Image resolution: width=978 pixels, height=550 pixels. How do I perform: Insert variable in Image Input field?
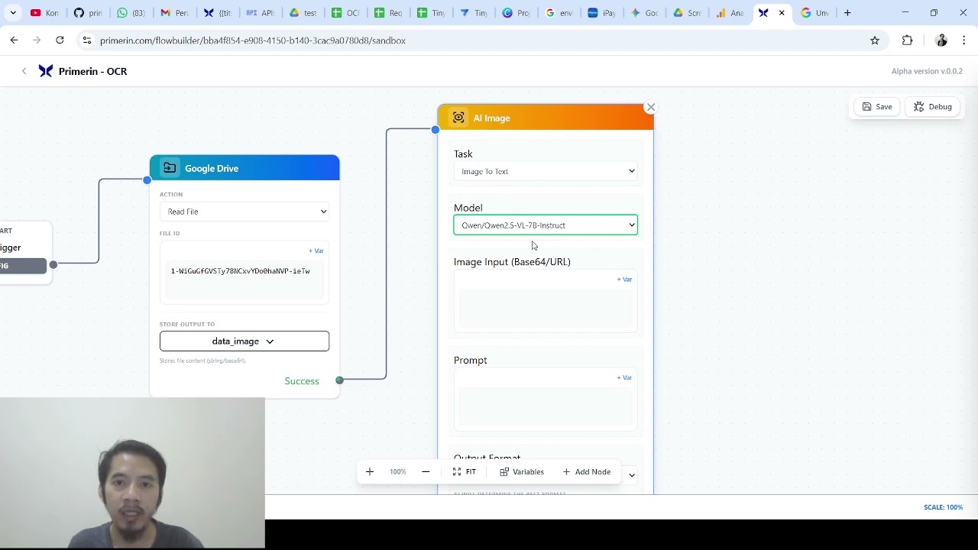(x=624, y=280)
